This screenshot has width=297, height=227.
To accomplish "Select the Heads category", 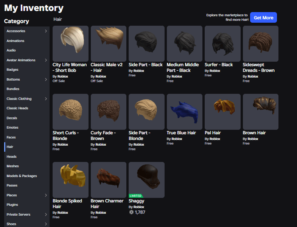I will (11, 157).
